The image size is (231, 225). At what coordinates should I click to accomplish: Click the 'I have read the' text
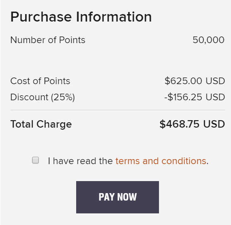80,161
